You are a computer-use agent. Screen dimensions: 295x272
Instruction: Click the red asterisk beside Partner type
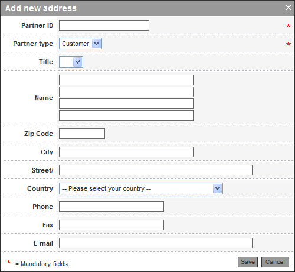[x=289, y=44]
